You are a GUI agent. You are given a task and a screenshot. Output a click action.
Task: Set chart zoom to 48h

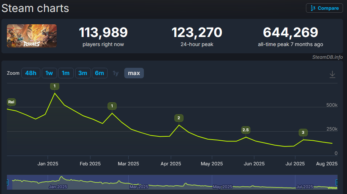pyautogui.click(x=31, y=73)
